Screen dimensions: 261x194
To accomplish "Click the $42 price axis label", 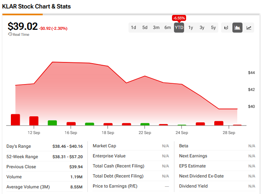I will pos(251,90).
